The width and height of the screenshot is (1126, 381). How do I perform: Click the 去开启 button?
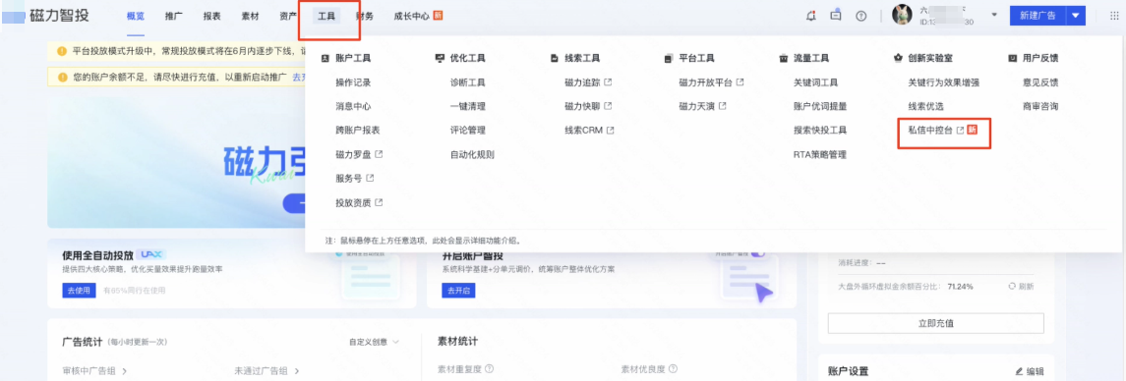click(x=458, y=291)
